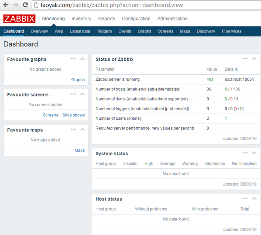Image resolution: width=261 pixels, height=235 pixels.
Task: Open the IT services tab
Action: [231, 31]
